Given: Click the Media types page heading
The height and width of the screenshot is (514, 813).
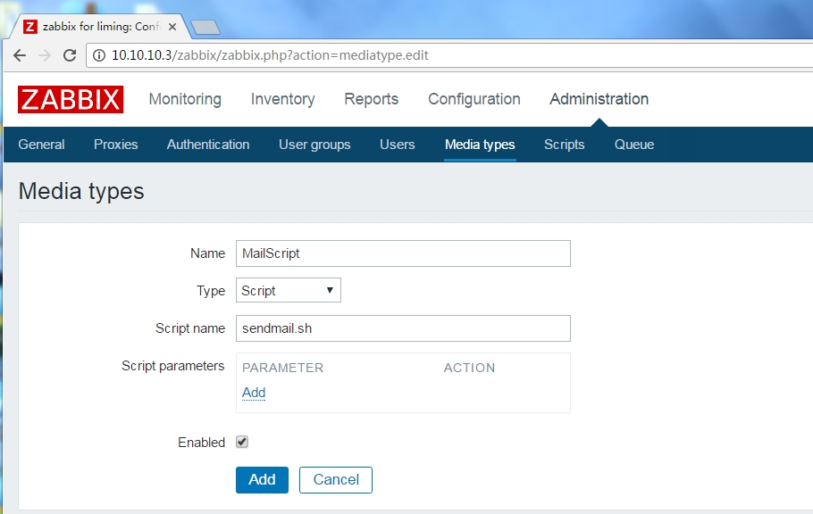Looking at the screenshot, I should coord(81,191).
